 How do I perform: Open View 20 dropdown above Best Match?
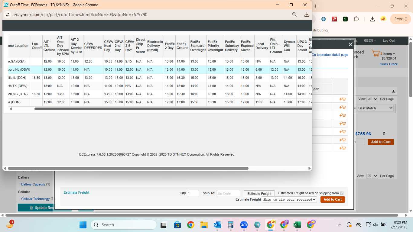372,99
